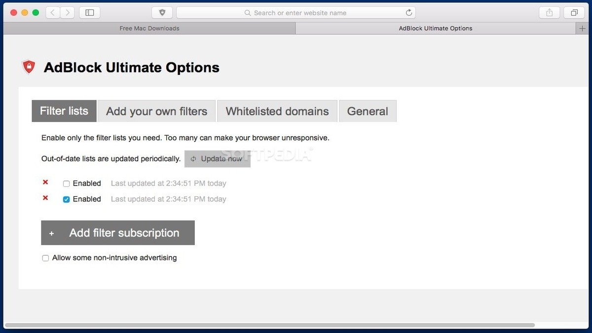Click the horizontal scrollbar at bottom
Screen dimensions: 592x333
pyautogui.click(x=270, y=325)
